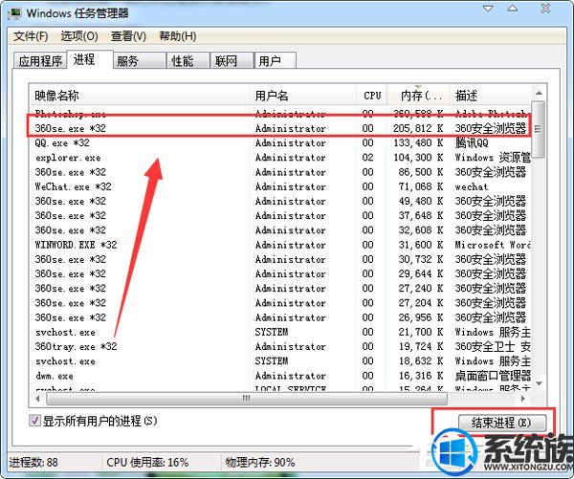Select the dwm.exe process row
The width and height of the screenshot is (574, 479).
pyautogui.click(x=280, y=376)
